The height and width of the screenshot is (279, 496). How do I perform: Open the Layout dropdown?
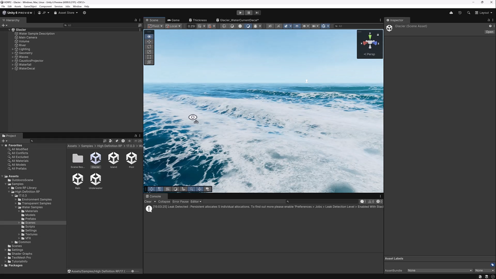pos(484,13)
